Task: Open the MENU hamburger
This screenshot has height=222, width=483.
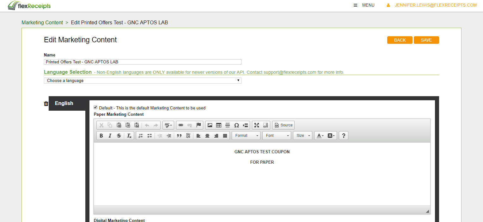Action: point(364,5)
